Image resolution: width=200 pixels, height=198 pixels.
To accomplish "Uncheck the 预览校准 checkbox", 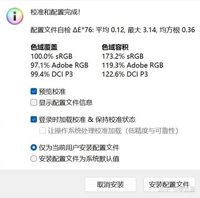I will tap(34, 91).
